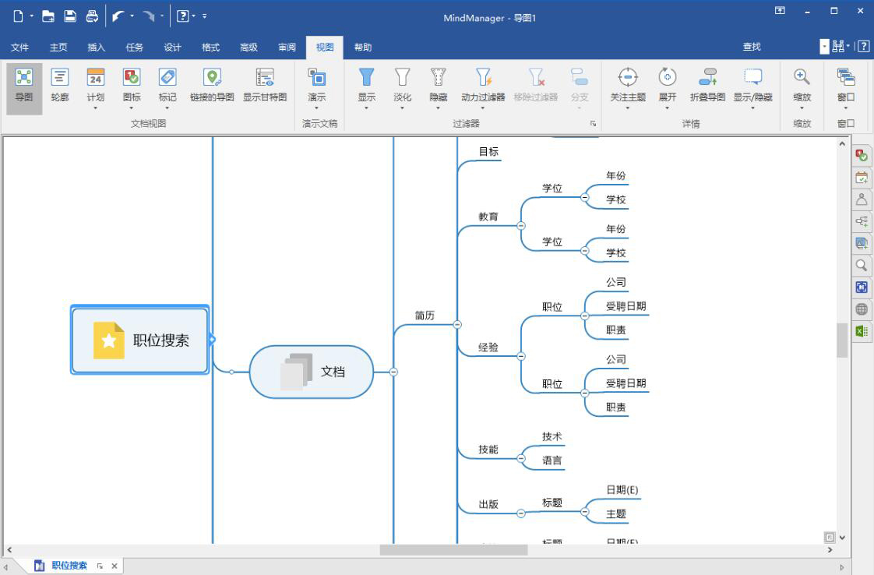Open the 帮助 menu
This screenshot has height=575, width=874.
point(362,47)
